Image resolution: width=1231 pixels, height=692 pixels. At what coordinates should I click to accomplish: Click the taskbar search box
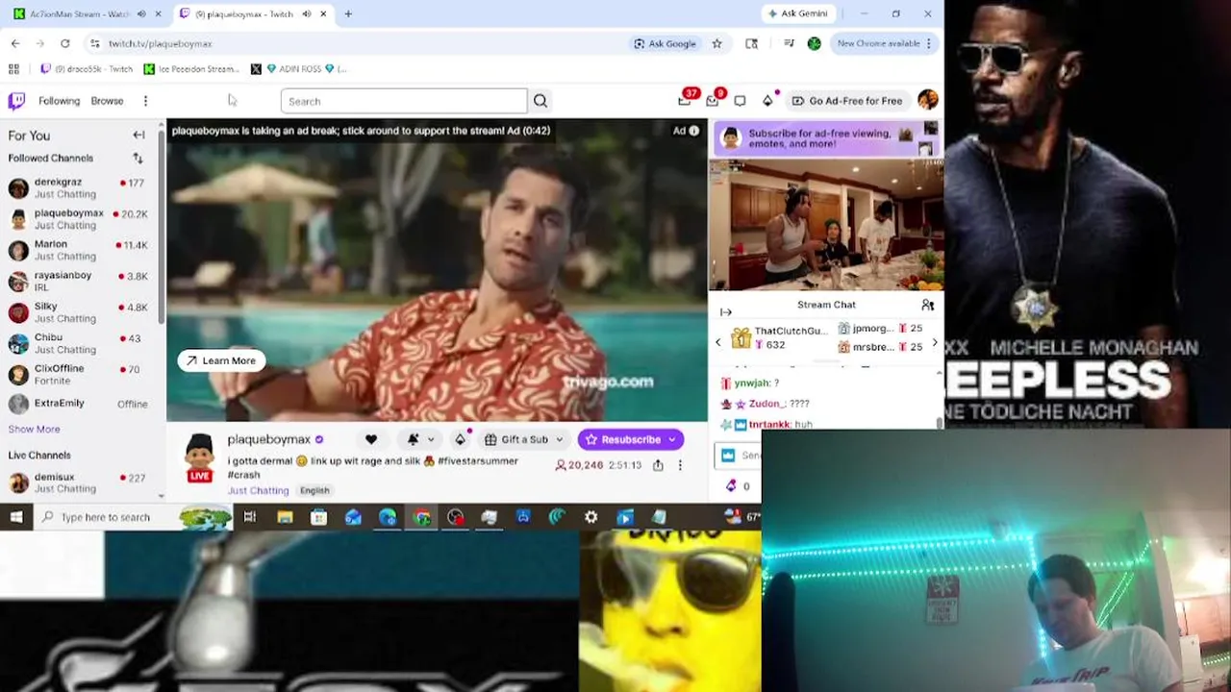[133, 517]
